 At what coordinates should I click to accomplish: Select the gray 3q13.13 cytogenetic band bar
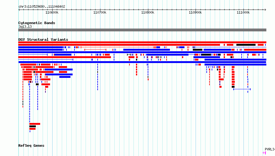click(142, 30)
